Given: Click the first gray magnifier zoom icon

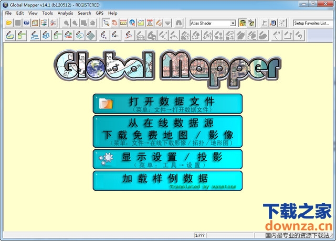Looking at the screenshot, I should coord(67,23).
